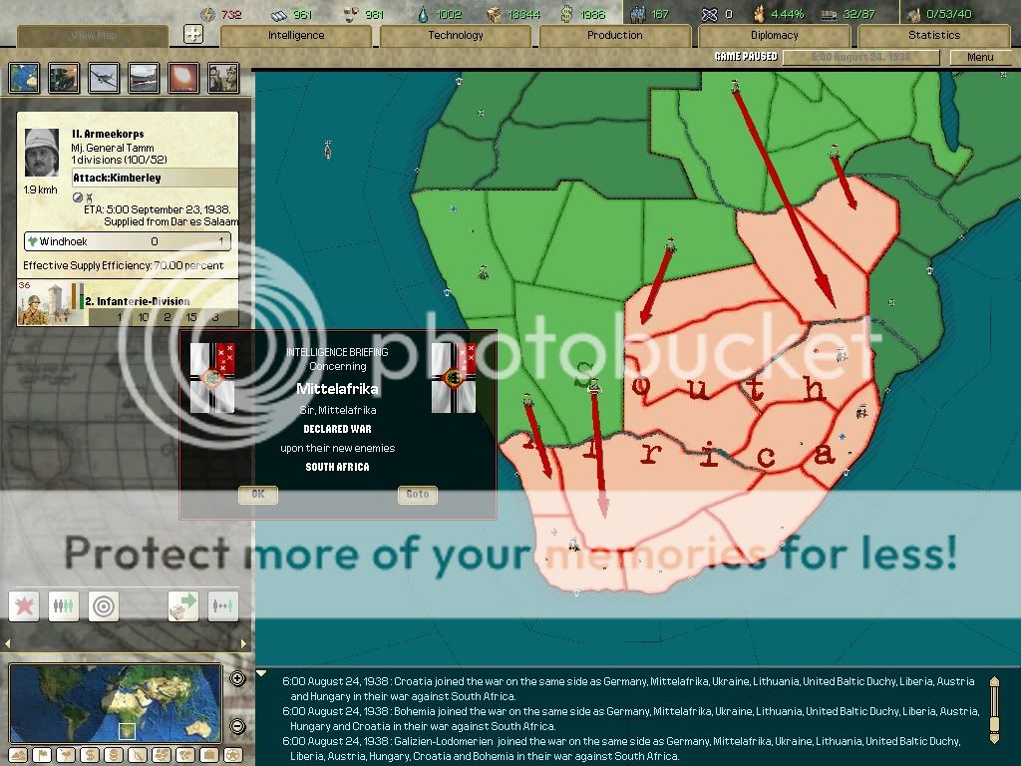The height and width of the screenshot is (766, 1021).
Task: Select the naval units (ship) icon
Action: [144, 78]
